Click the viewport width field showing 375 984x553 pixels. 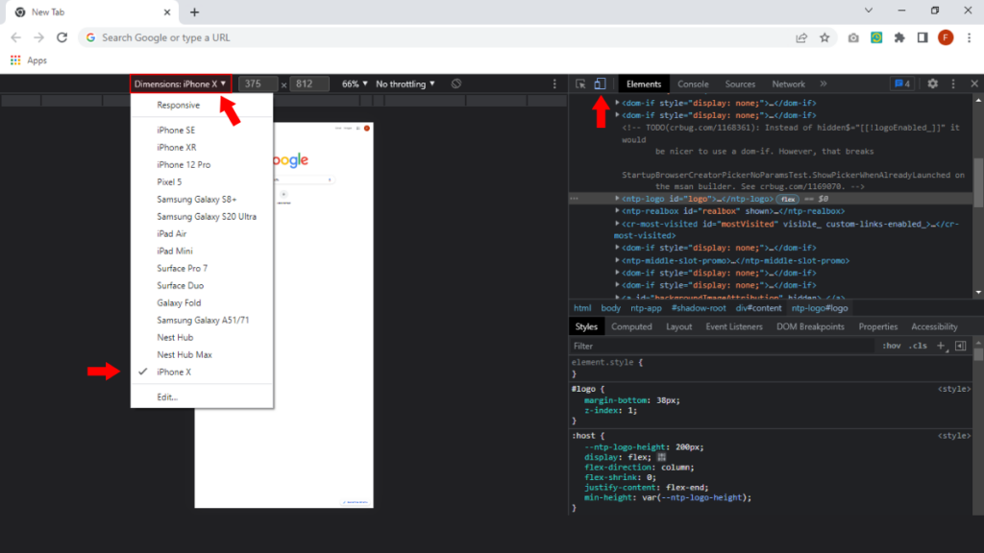258,84
